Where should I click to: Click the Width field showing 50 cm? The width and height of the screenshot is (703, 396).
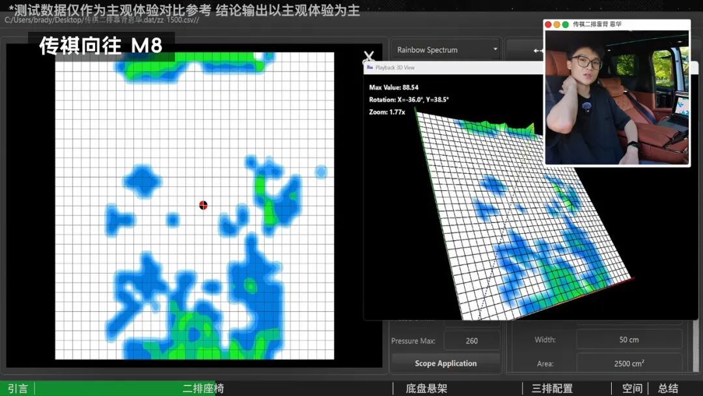[629, 339]
